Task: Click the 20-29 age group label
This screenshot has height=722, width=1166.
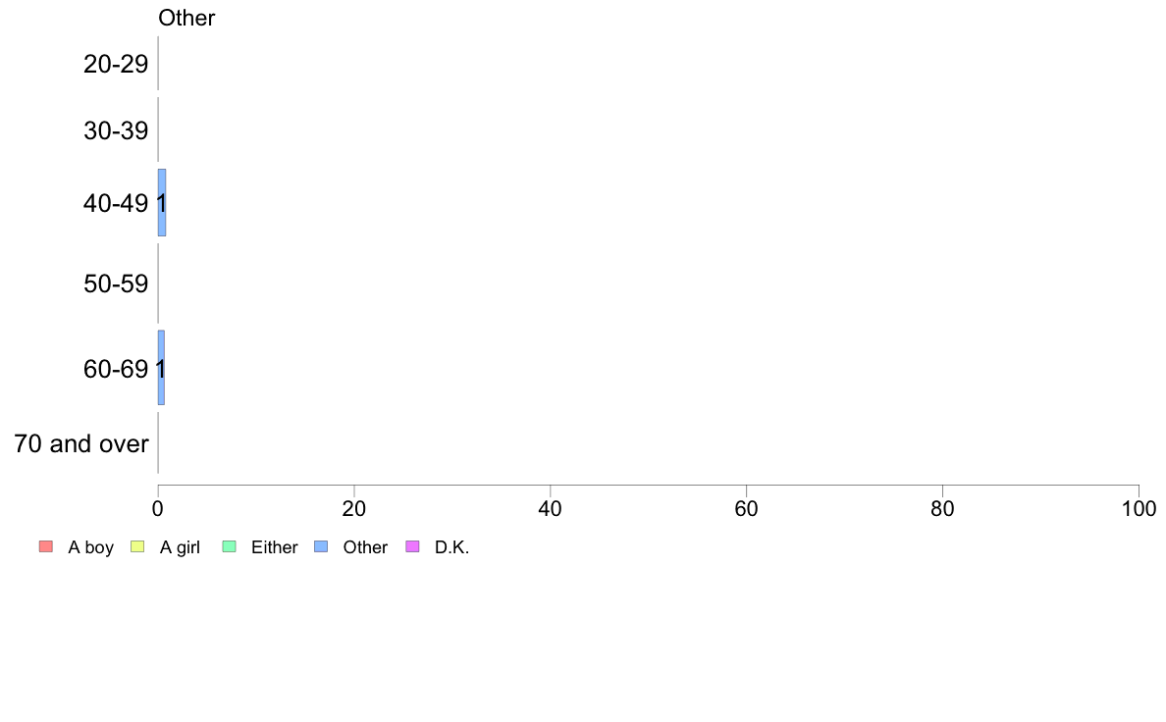Action: click(x=116, y=64)
